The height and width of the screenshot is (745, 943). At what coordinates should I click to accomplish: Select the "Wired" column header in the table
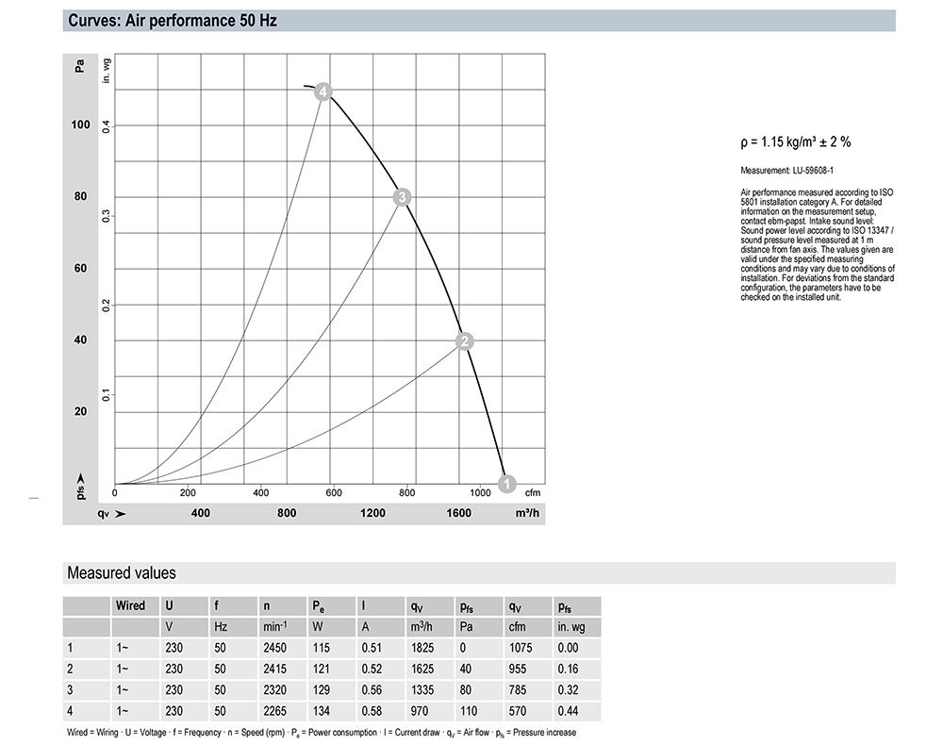click(130, 605)
